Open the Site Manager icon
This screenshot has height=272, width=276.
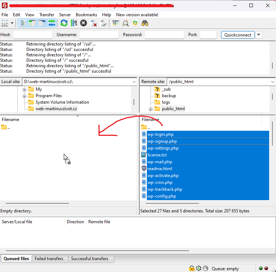(5, 23)
